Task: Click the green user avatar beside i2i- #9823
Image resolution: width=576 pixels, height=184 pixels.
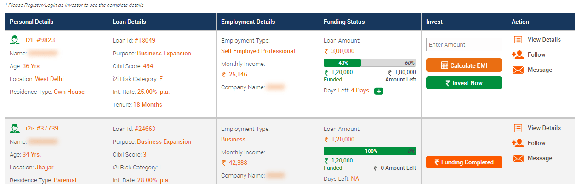Action: pos(15,40)
